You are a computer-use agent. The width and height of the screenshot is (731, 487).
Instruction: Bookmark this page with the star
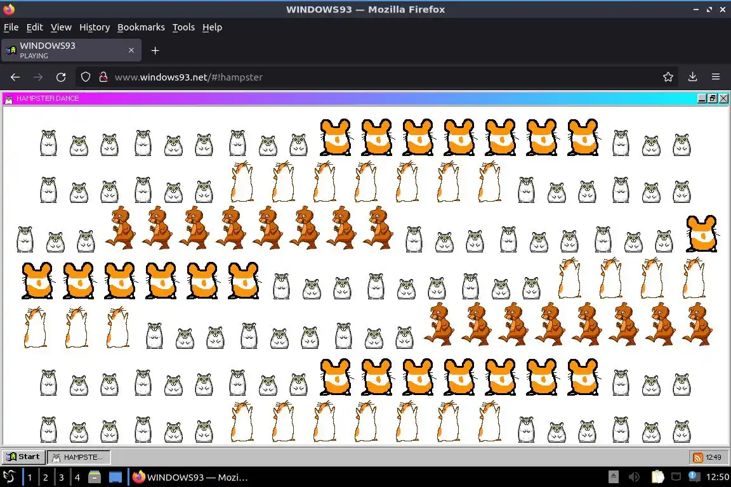(x=668, y=77)
